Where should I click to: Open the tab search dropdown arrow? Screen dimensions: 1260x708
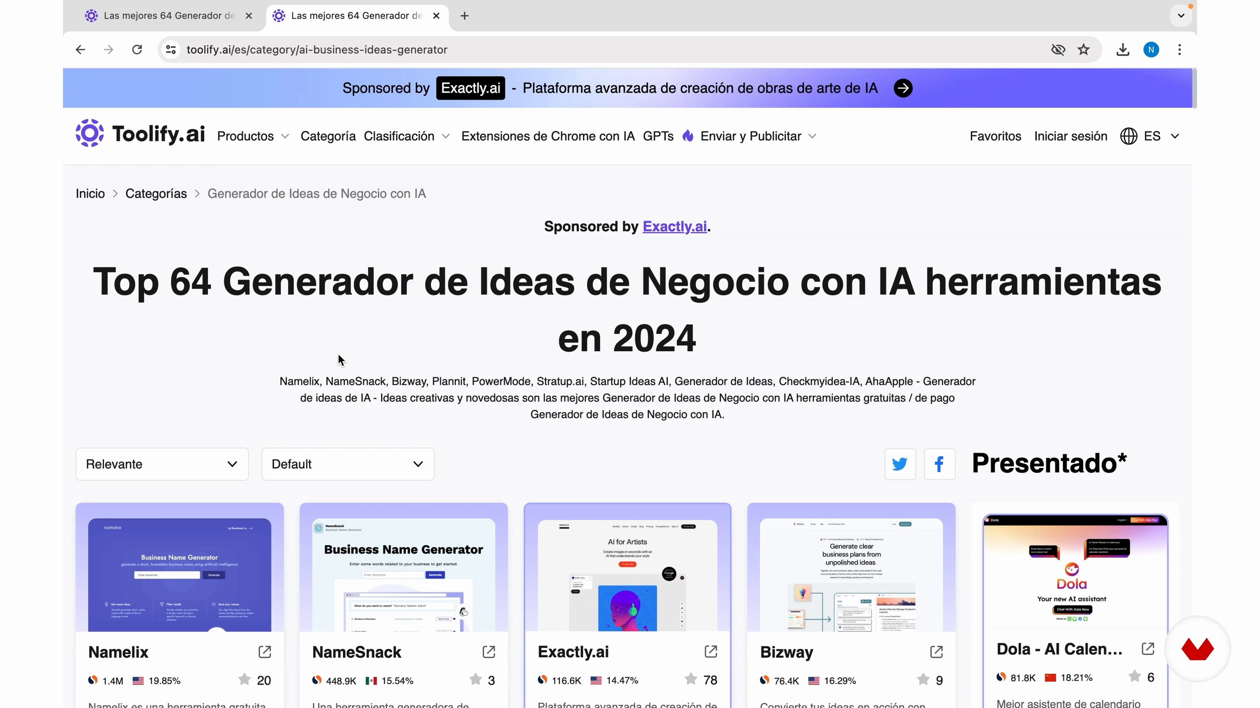pos(1181,15)
